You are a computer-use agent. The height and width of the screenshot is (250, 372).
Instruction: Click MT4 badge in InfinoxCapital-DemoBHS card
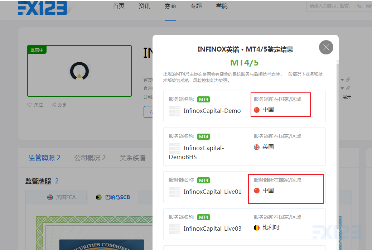[x=204, y=136]
